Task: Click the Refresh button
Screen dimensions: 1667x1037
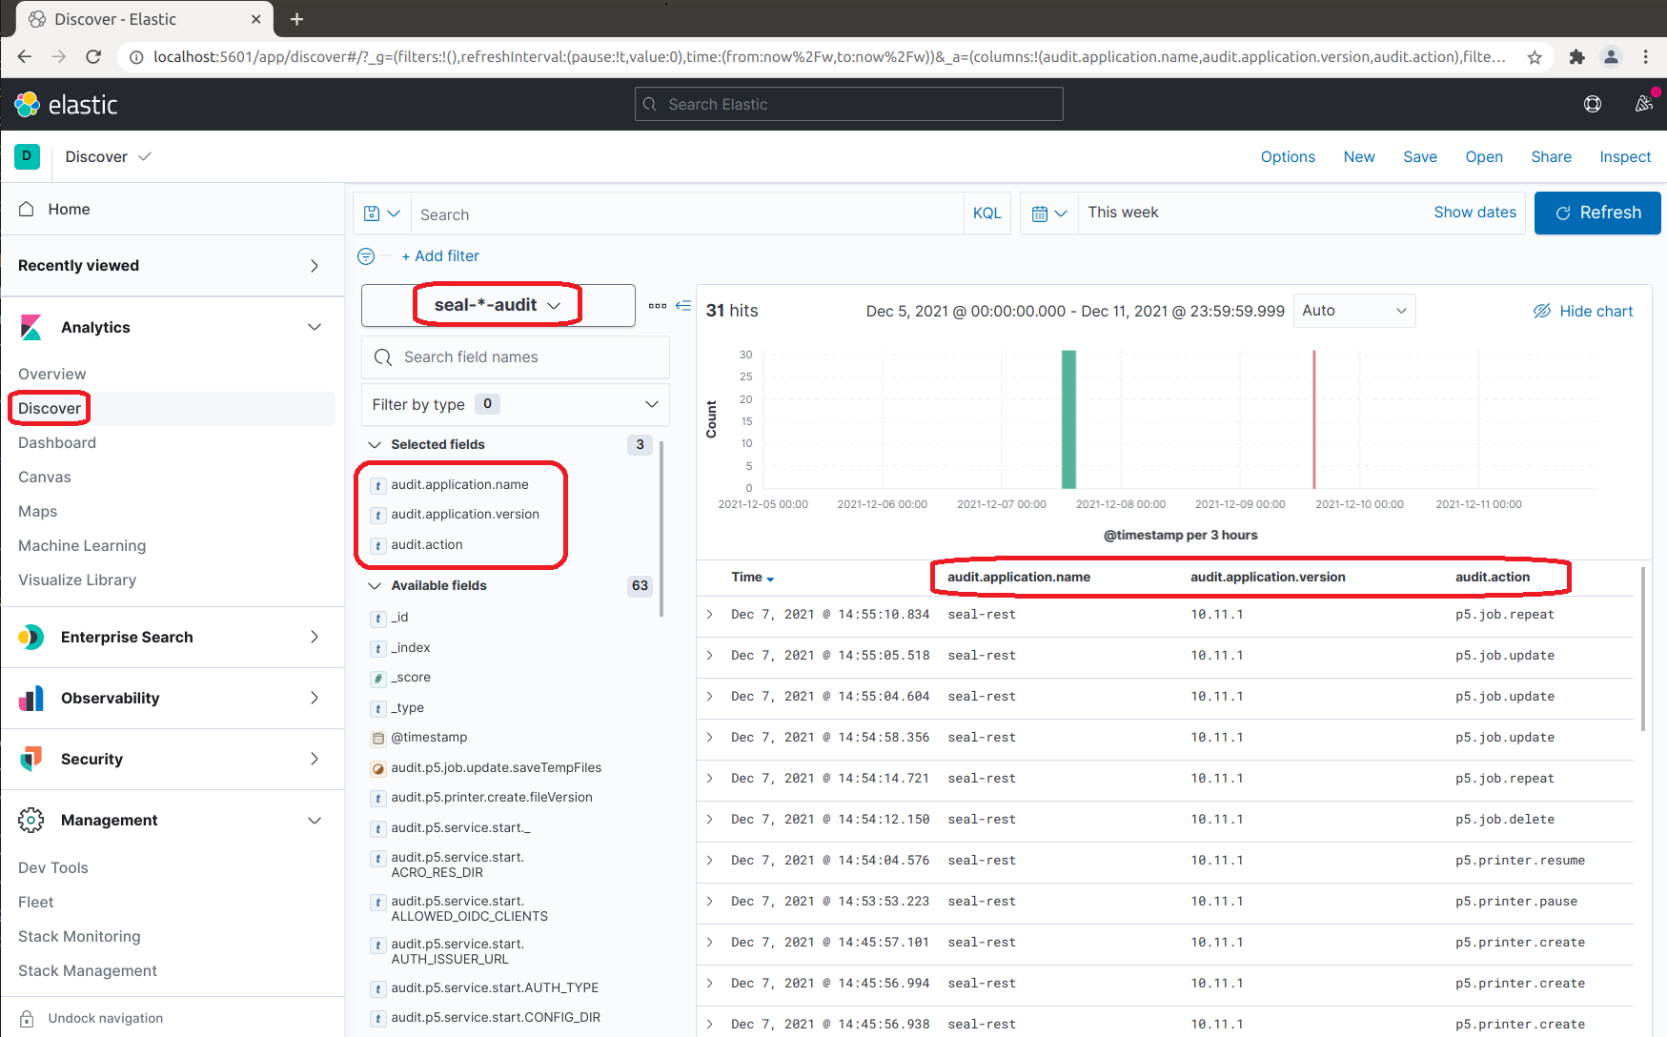Action: (1596, 213)
